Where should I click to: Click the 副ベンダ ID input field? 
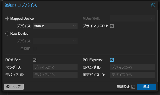[132, 67]
